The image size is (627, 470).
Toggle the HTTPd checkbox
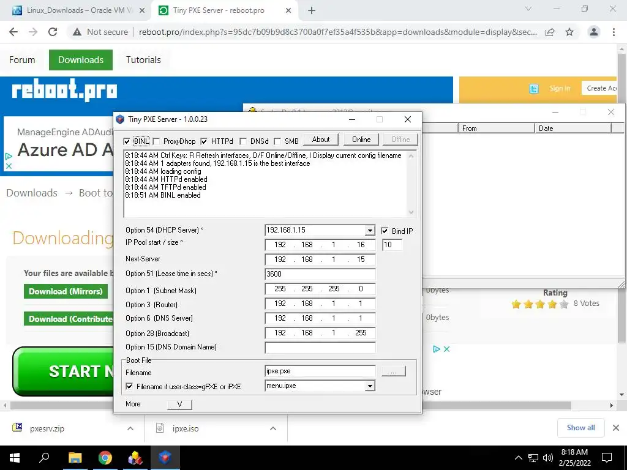[204, 141]
